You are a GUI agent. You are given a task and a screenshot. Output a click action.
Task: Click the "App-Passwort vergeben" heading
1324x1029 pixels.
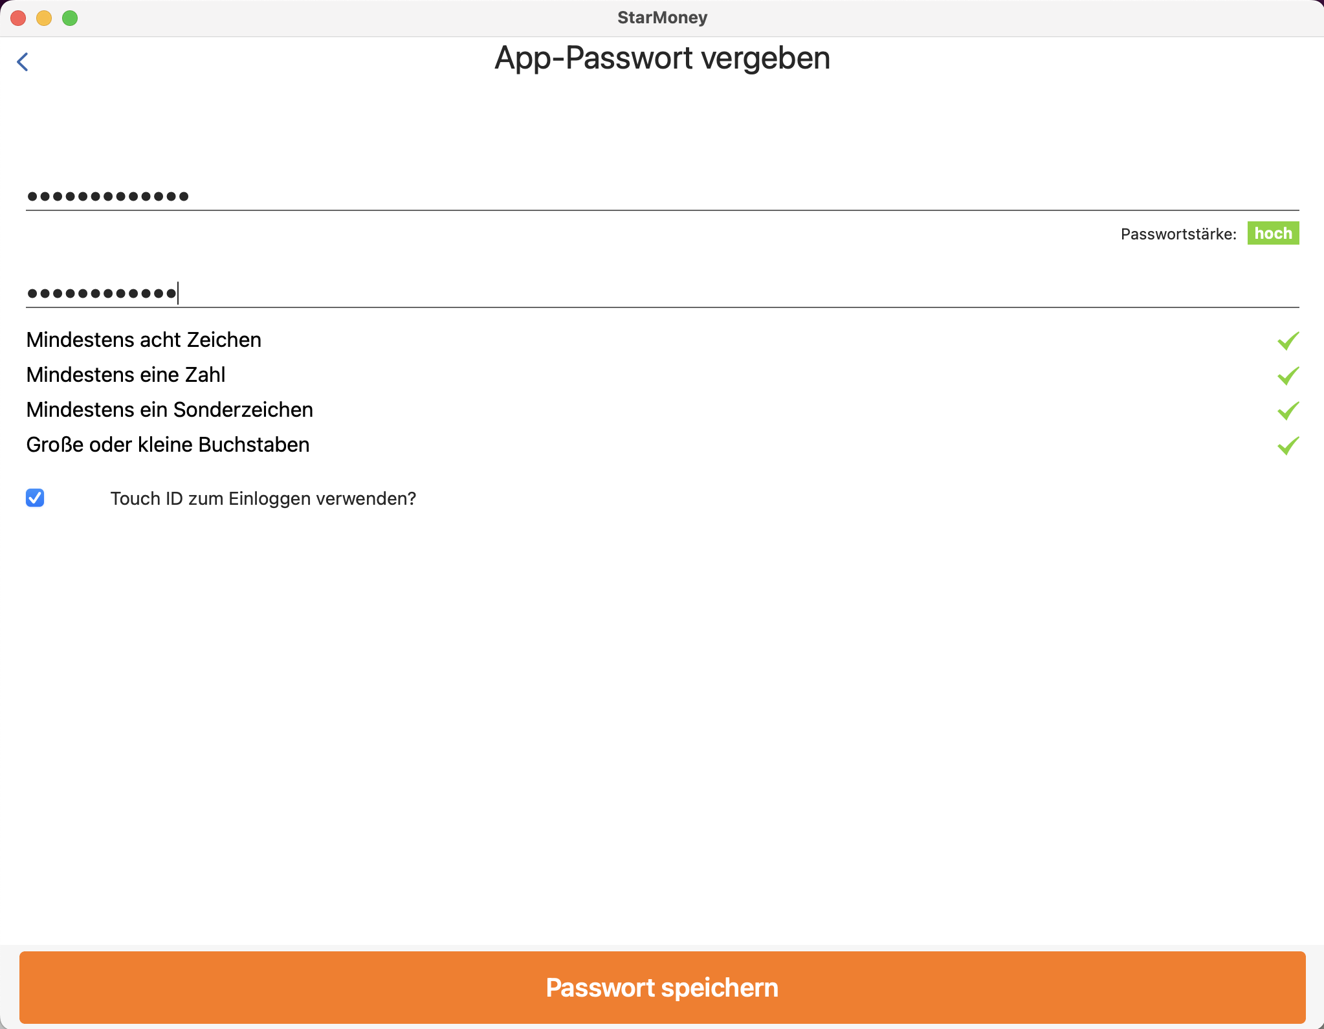661,58
